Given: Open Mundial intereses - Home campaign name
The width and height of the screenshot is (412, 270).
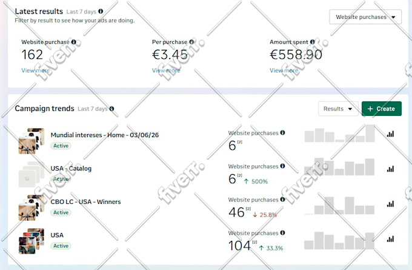Looking at the screenshot, I should 105,135.
